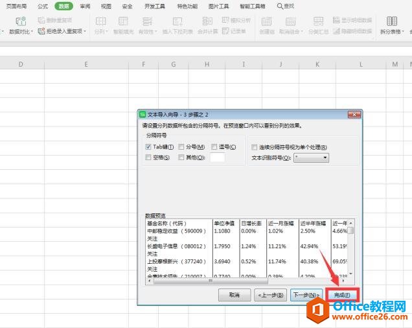Enable the 空格 space checkbox

[x=148, y=158]
